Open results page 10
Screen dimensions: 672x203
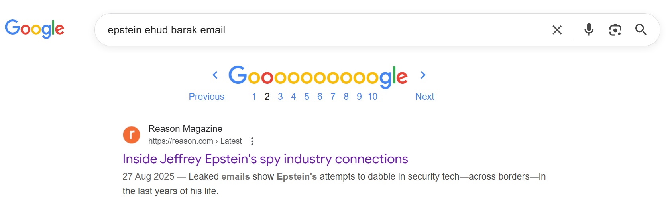pyautogui.click(x=372, y=97)
